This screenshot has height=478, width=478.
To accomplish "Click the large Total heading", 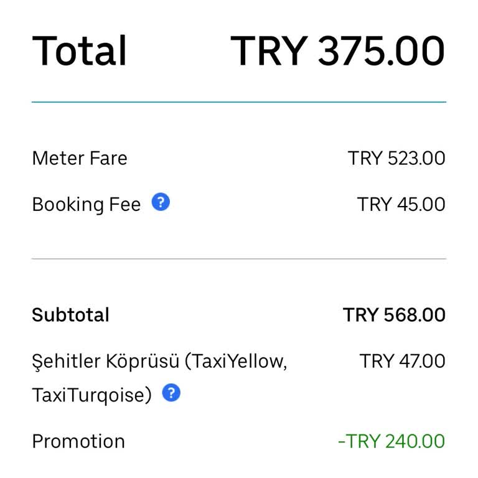I will 80,51.
